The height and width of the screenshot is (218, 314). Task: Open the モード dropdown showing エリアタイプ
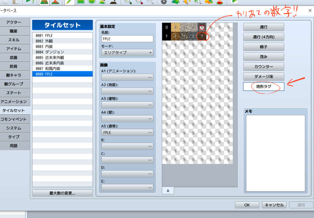click(x=127, y=53)
